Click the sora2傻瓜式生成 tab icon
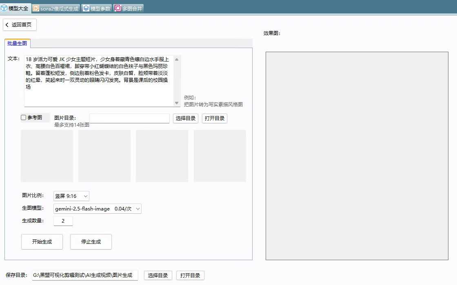Image resolution: width=457 pixels, height=285 pixels. (x=36, y=8)
